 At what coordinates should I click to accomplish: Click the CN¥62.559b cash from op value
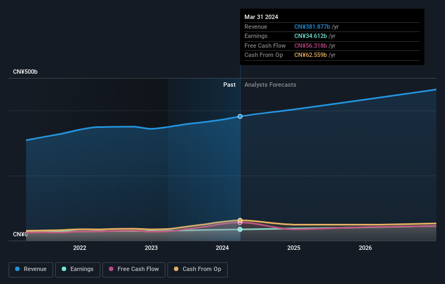[x=311, y=55]
